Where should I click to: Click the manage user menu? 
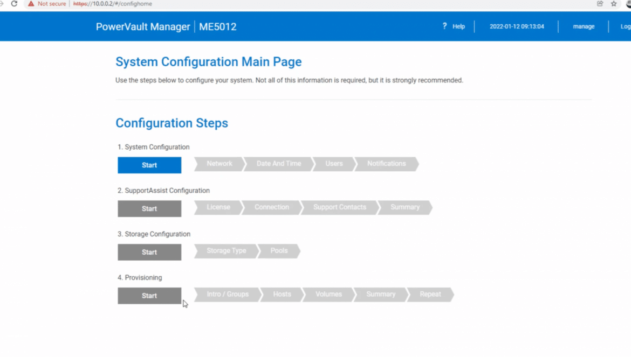(584, 26)
